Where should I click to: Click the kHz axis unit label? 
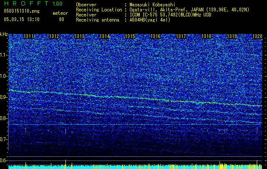(x=4, y=34)
